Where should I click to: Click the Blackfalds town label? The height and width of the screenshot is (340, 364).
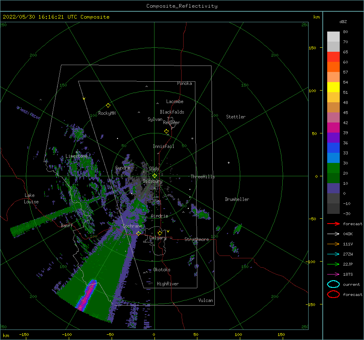(x=172, y=112)
